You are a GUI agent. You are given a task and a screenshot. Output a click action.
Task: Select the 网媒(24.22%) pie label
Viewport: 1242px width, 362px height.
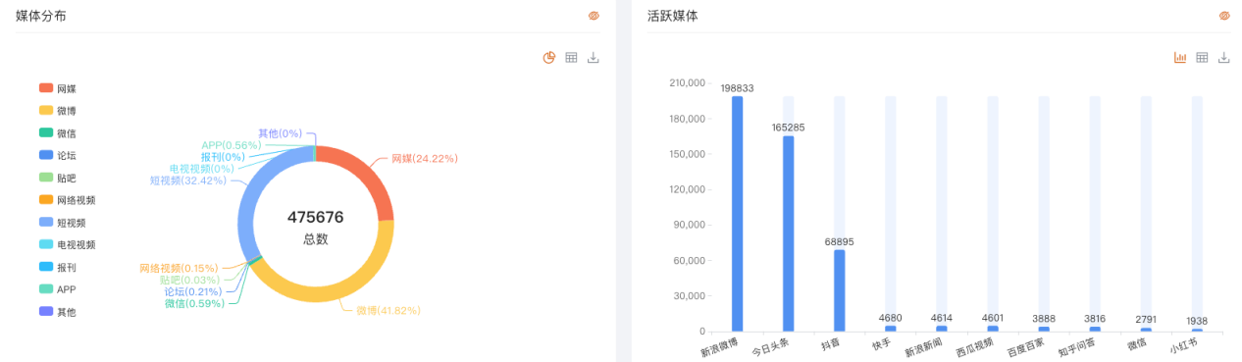click(x=425, y=158)
